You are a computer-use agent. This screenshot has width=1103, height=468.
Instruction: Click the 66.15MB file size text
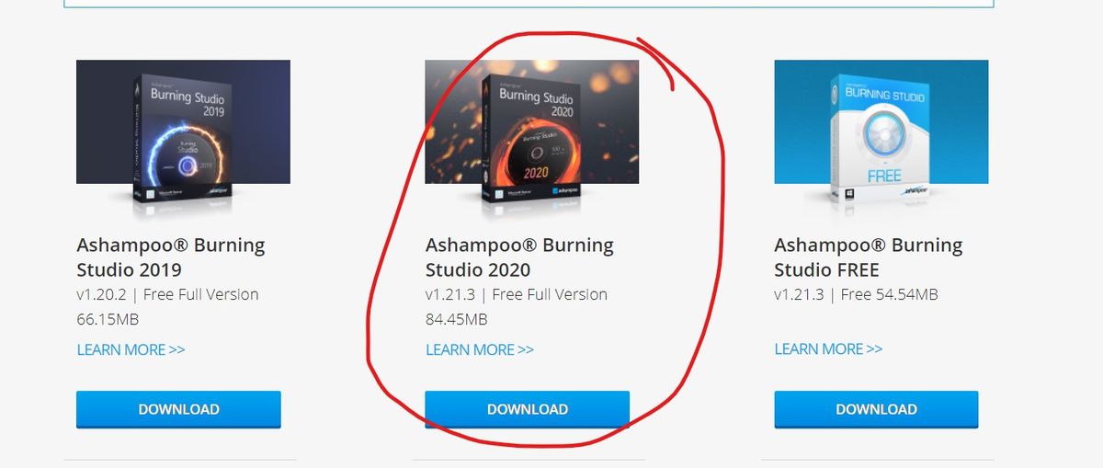[x=108, y=319]
